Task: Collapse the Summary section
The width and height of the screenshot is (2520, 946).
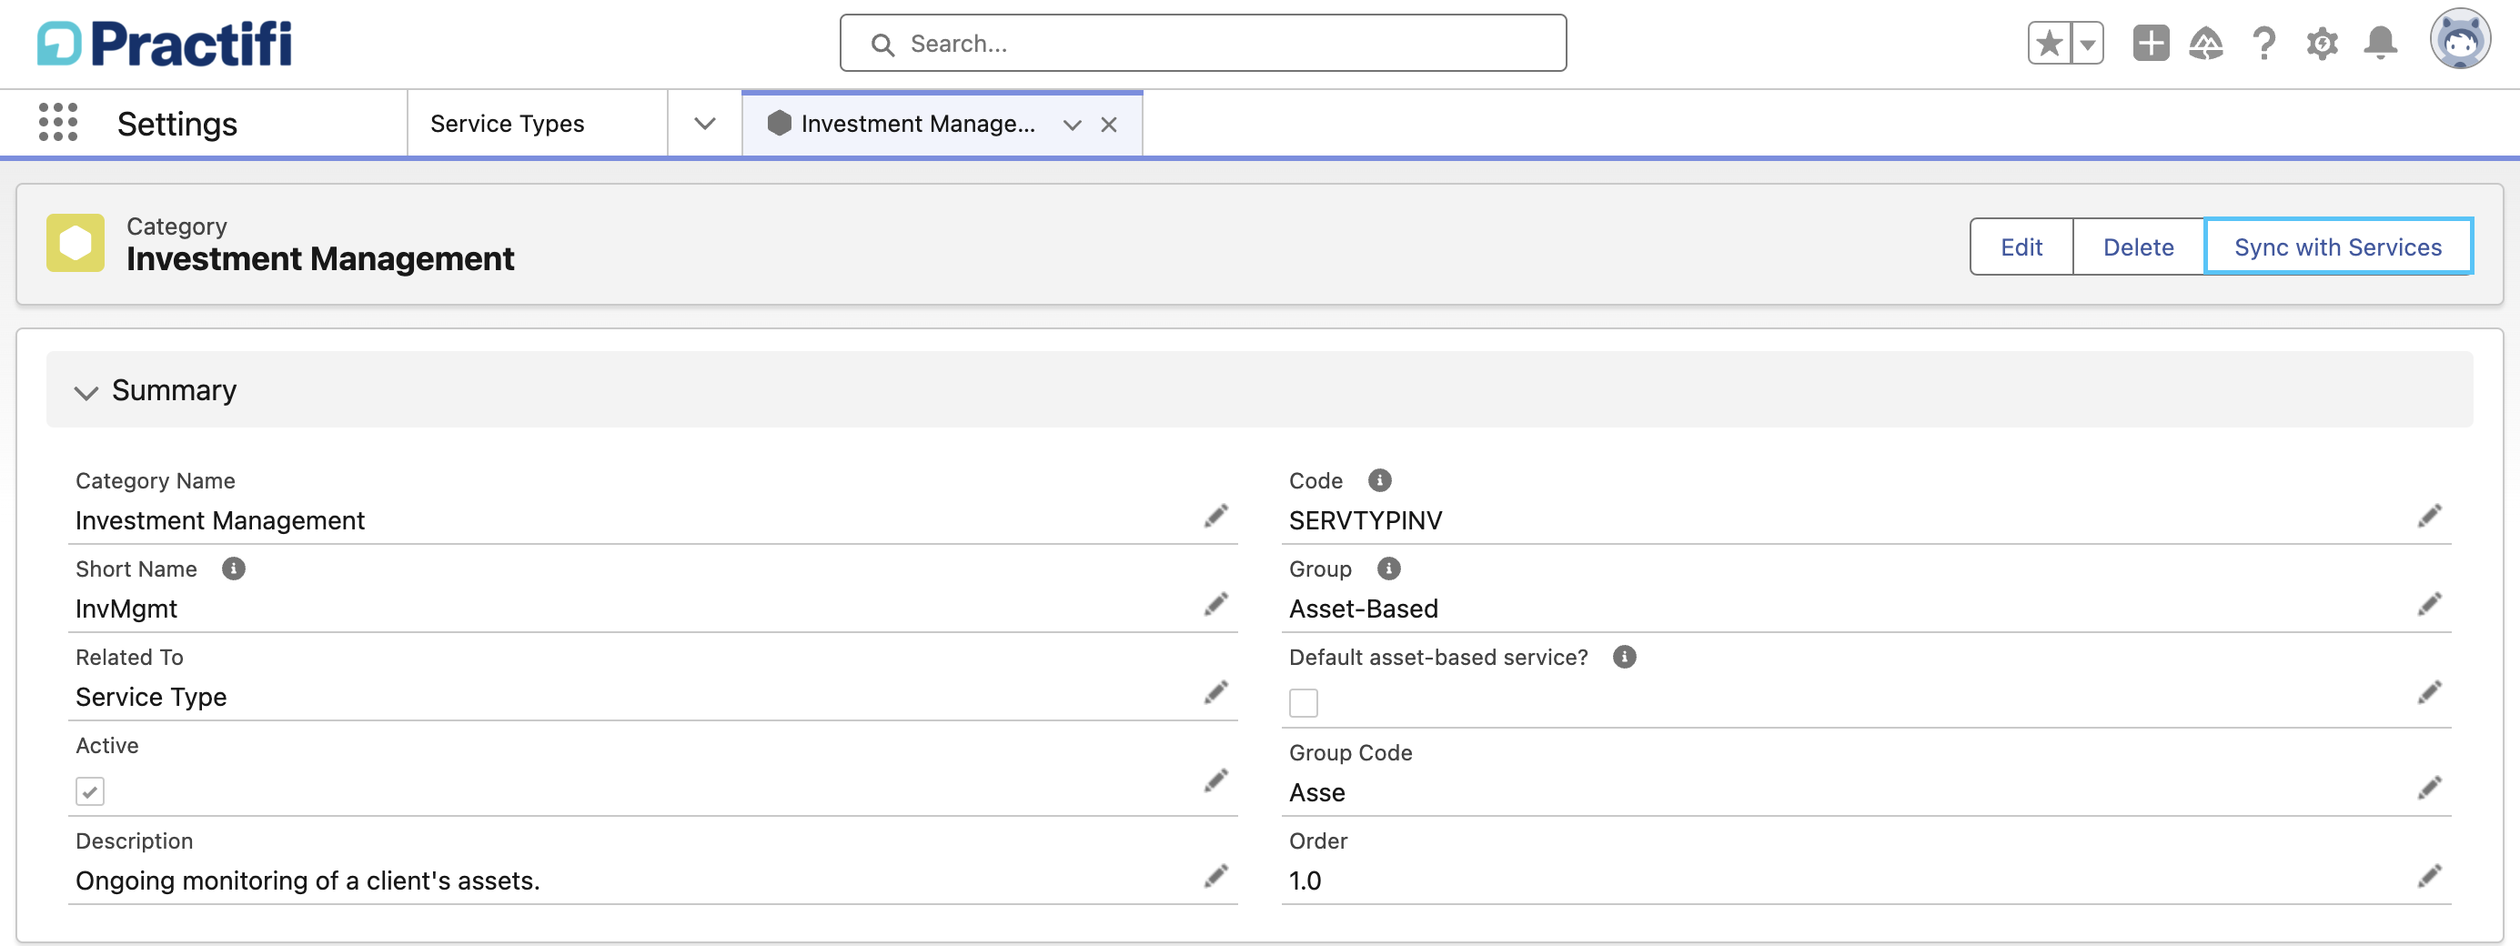Action: 86,392
